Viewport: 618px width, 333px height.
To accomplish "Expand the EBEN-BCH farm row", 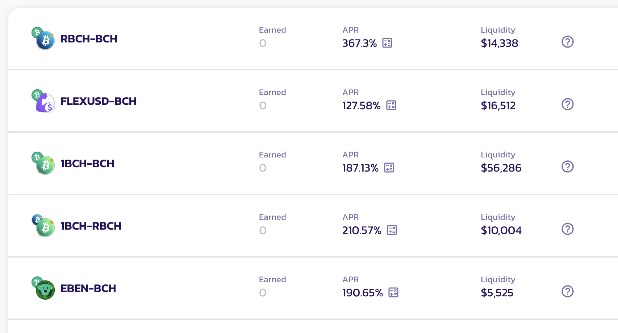I will [x=313, y=288].
